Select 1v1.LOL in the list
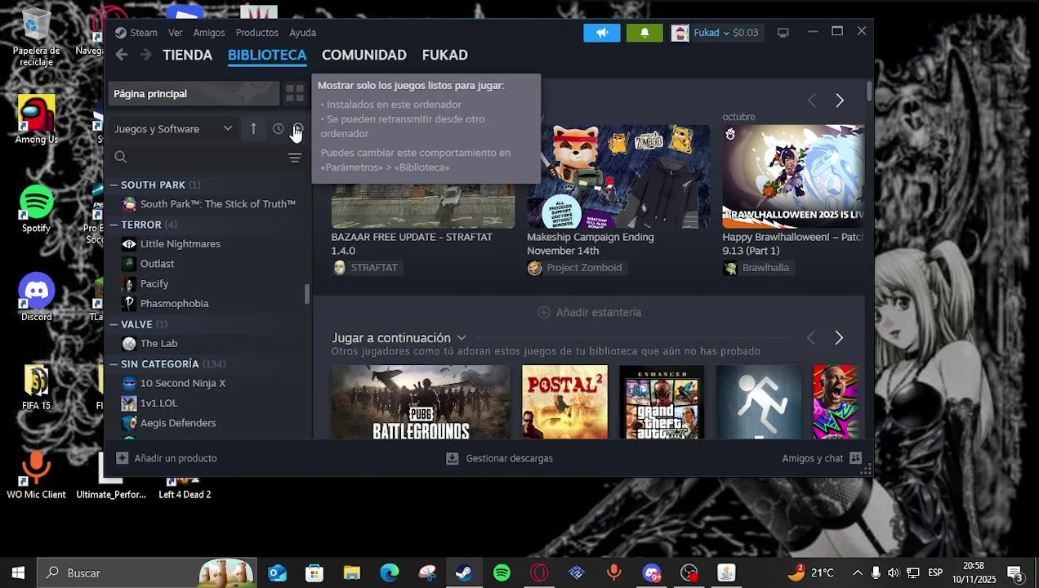 [149, 403]
